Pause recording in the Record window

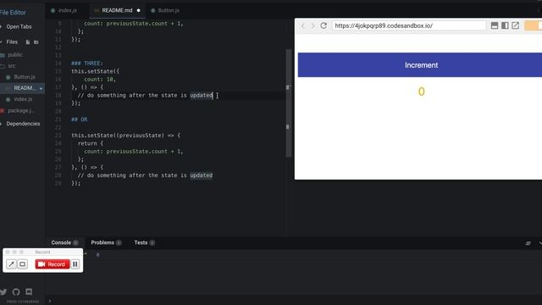click(x=75, y=264)
